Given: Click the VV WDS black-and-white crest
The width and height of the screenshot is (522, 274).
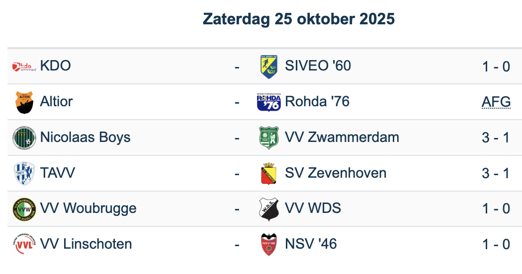Looking at the screenshot, I should 269,209.
